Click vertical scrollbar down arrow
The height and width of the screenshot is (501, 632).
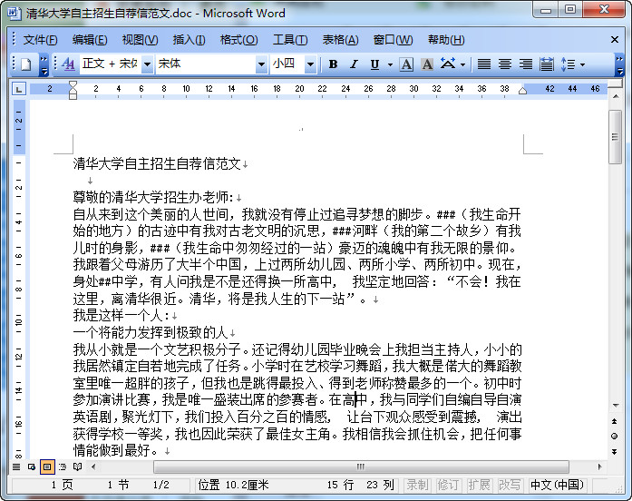(616, 406)
